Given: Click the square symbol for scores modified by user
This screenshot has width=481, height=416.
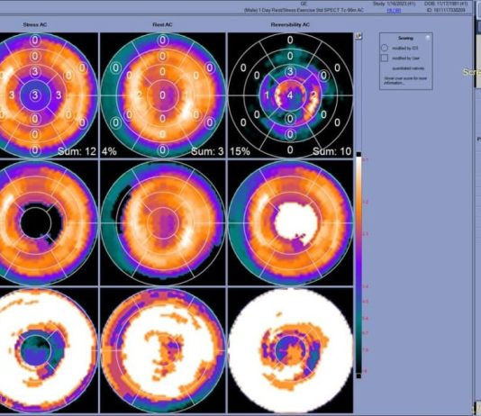Looking at the screenshot, I should [385, 58].
